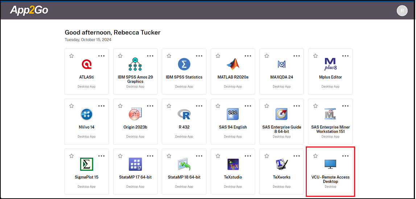Launch SAS Enterprise Miner Workstation icon
Image resolution: width=416 pixels, height=199 pixels.
point(330,114)
